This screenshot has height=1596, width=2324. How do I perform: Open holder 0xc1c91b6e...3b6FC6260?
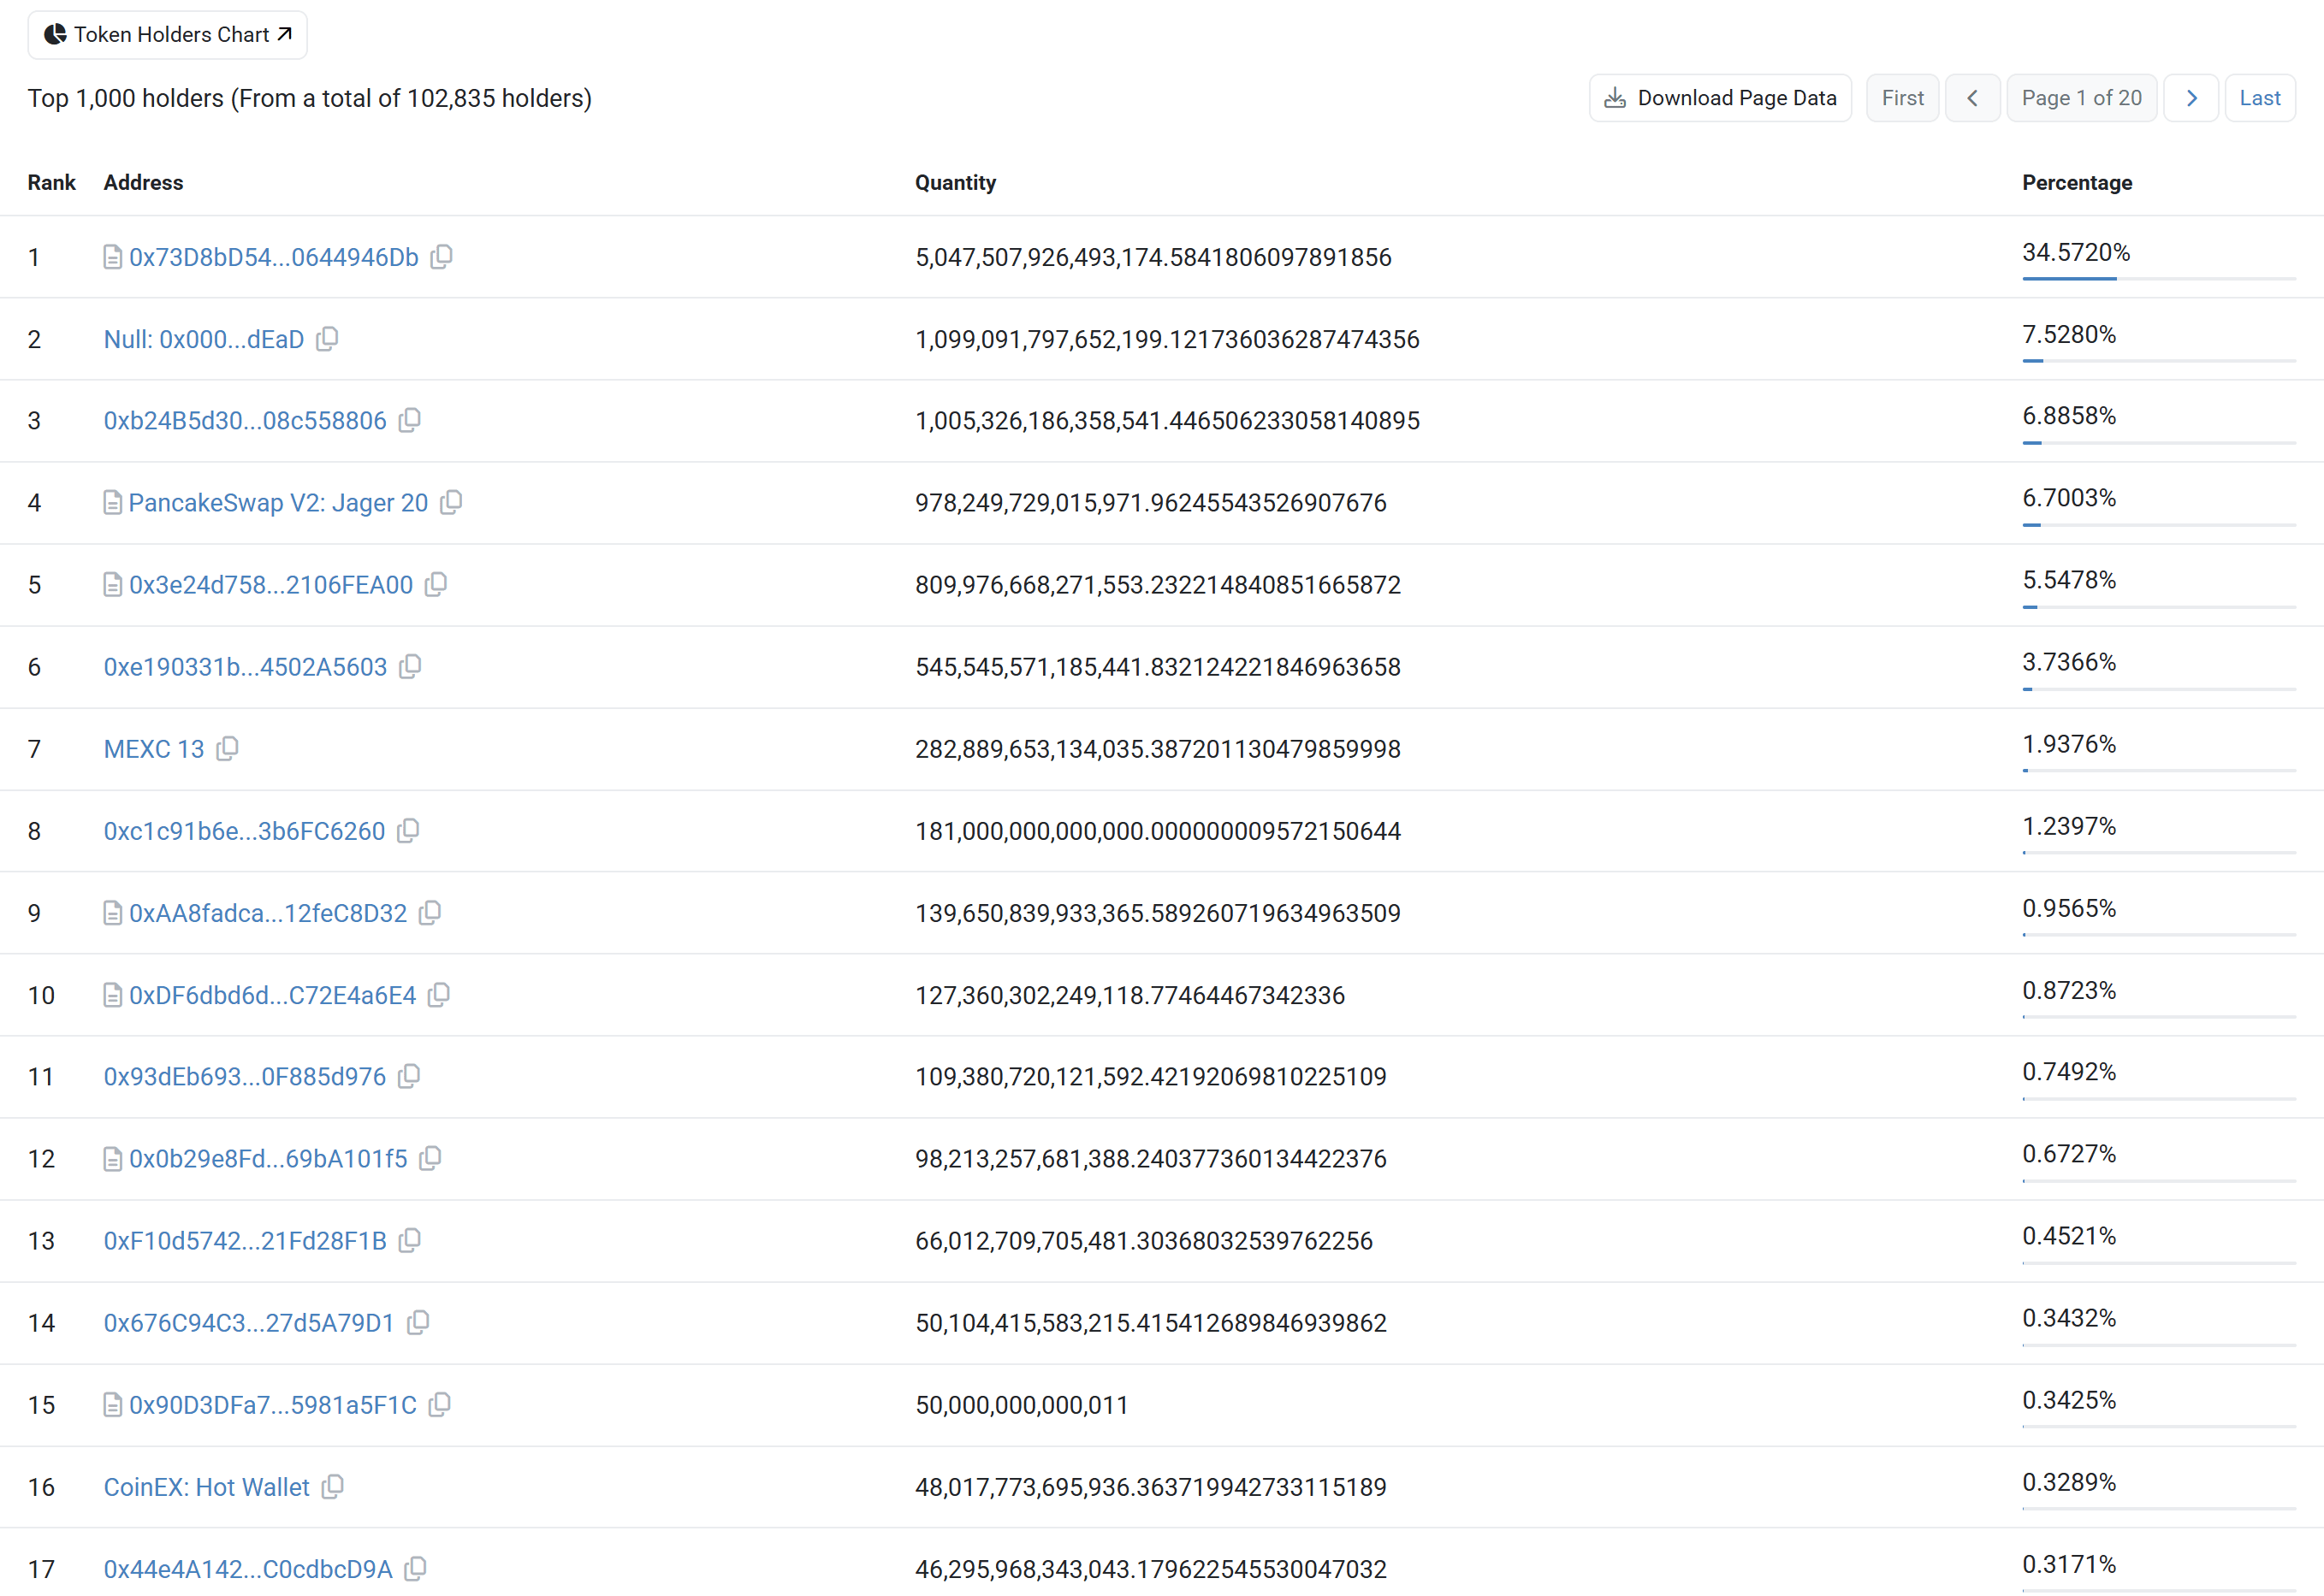(x=244, y=830)
